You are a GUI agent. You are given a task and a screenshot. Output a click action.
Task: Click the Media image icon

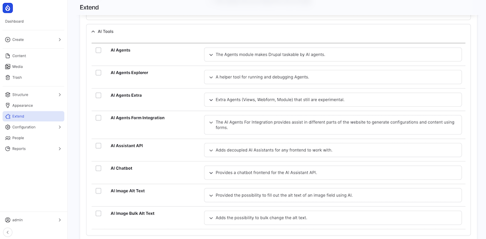(x=8, y=67)
